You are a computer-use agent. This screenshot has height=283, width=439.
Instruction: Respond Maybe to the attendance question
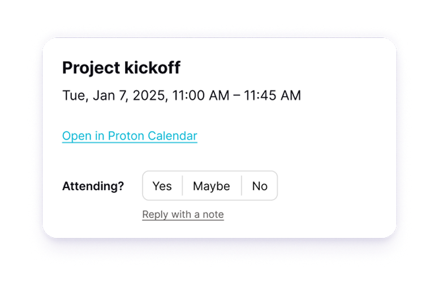(x=212, y=186)
